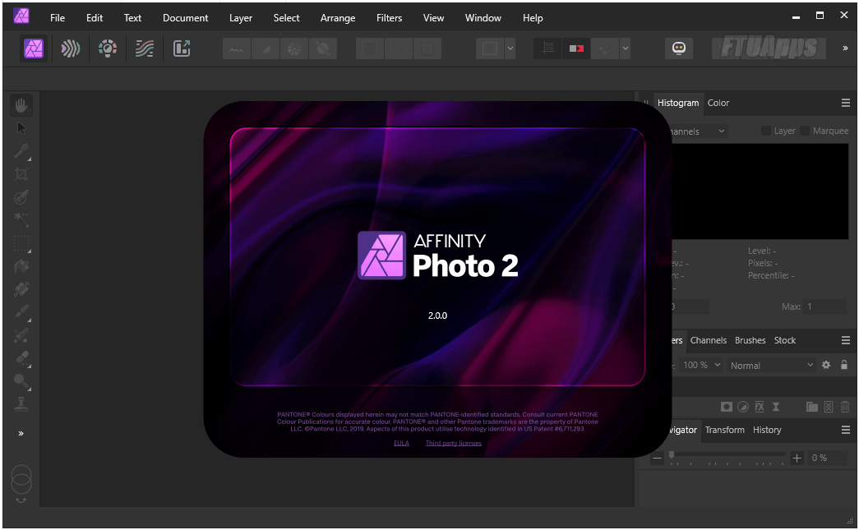The height and width of the screenshot is (530, 859).
Task: Click the Auto Contrast toolbar icon
Action: coord(266,48)
